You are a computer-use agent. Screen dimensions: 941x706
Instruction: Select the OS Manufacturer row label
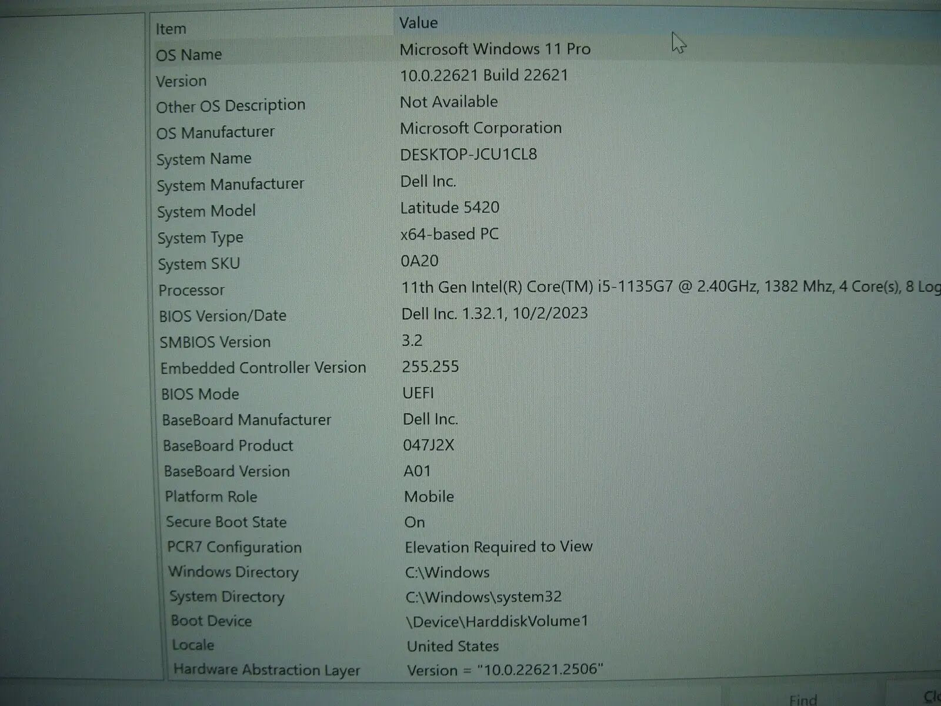point(215,132)
